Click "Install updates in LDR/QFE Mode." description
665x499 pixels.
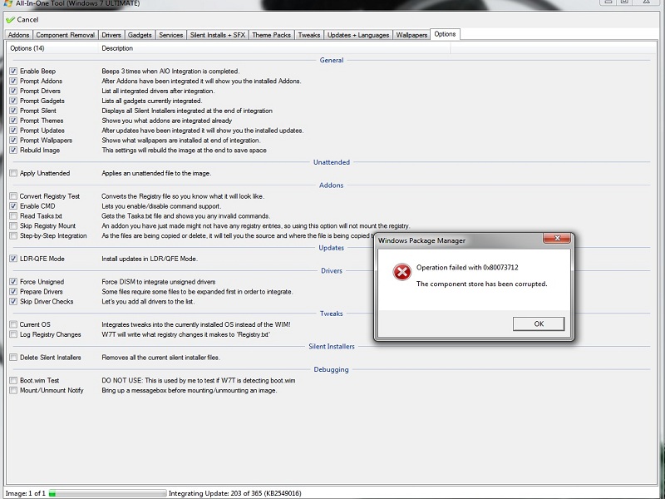pos(150,259)
